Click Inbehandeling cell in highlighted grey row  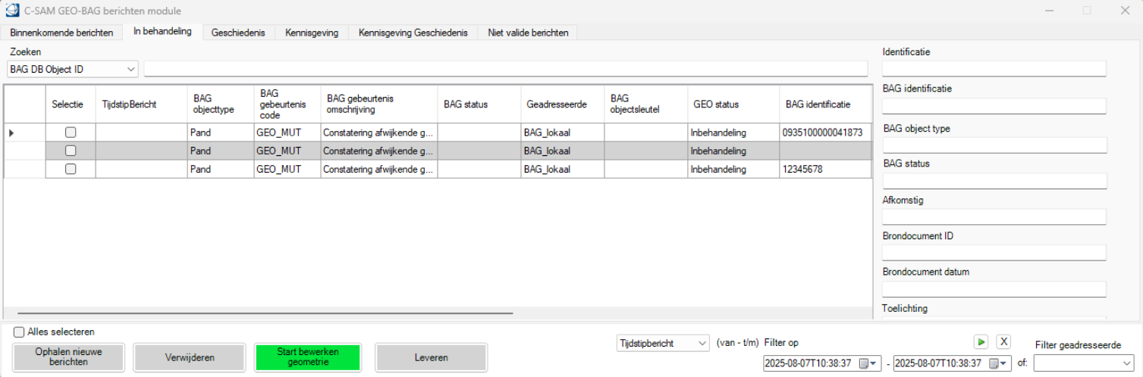click(x=733, y=151)
